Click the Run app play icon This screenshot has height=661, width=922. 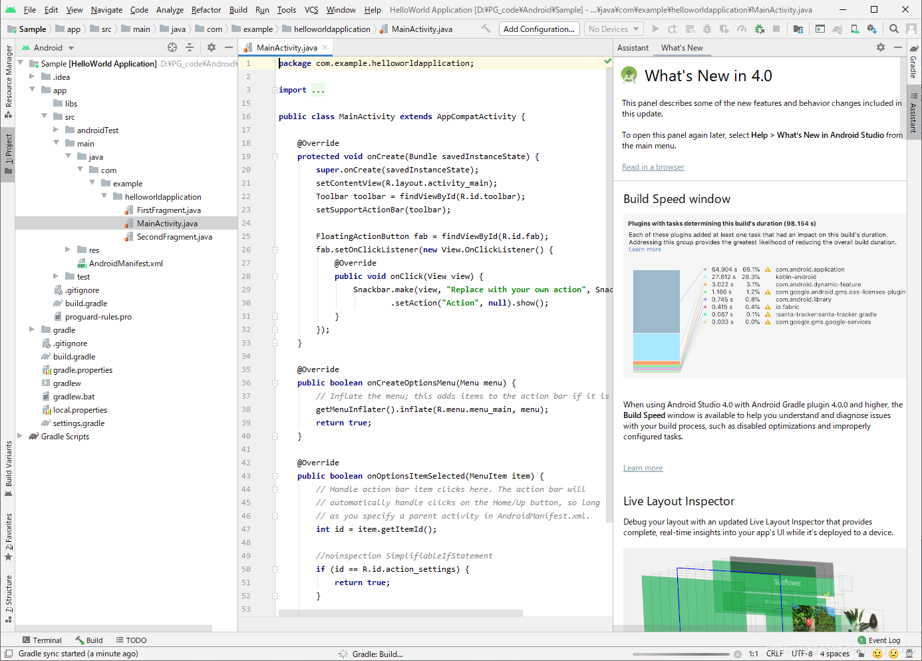click(x=655, y=29)
